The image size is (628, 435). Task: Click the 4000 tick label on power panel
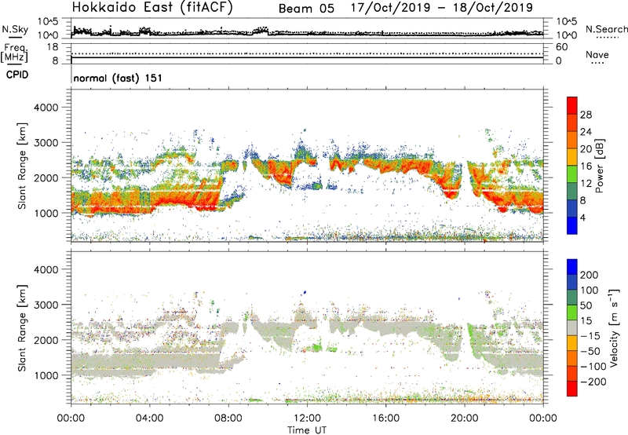(x=46, y=108)
